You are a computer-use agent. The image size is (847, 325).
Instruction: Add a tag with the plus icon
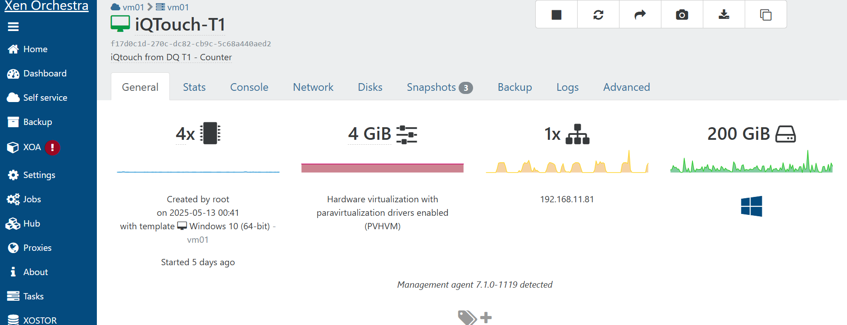click(486, 317)
